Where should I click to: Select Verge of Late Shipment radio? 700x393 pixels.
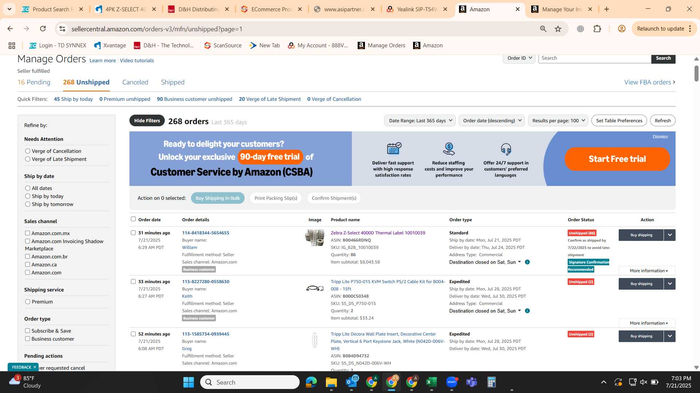point(28,159)
